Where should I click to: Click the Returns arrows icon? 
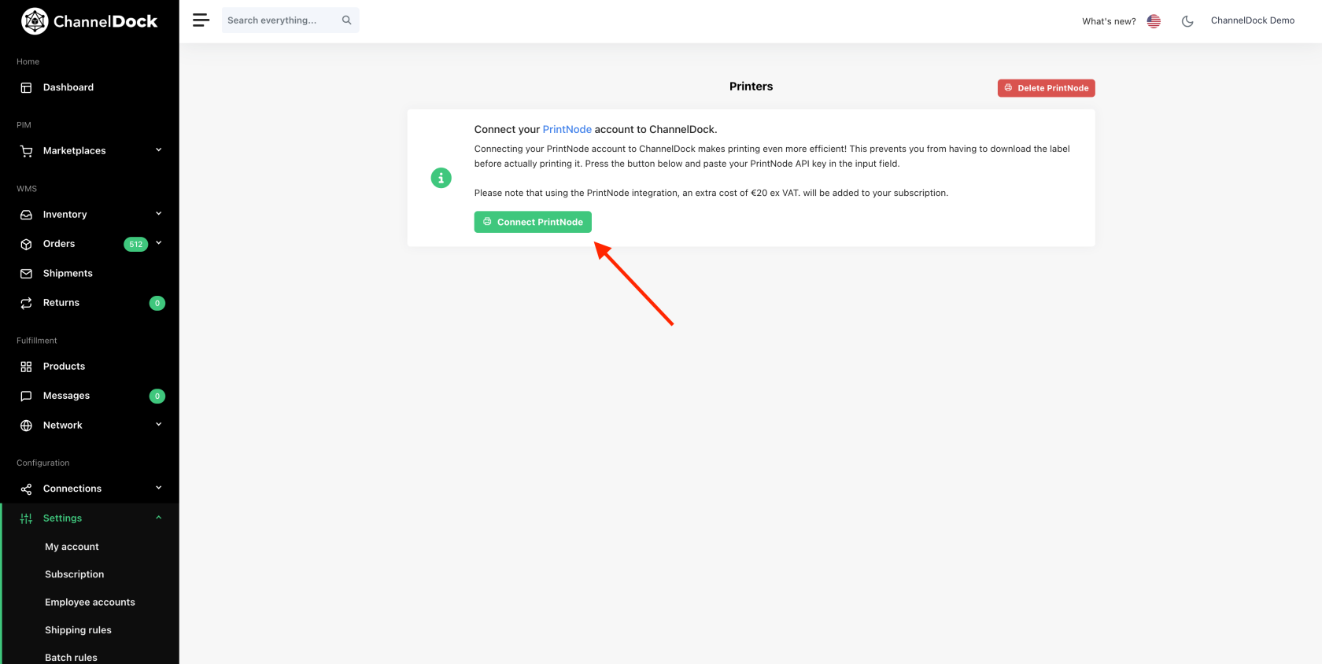point(26,303)
